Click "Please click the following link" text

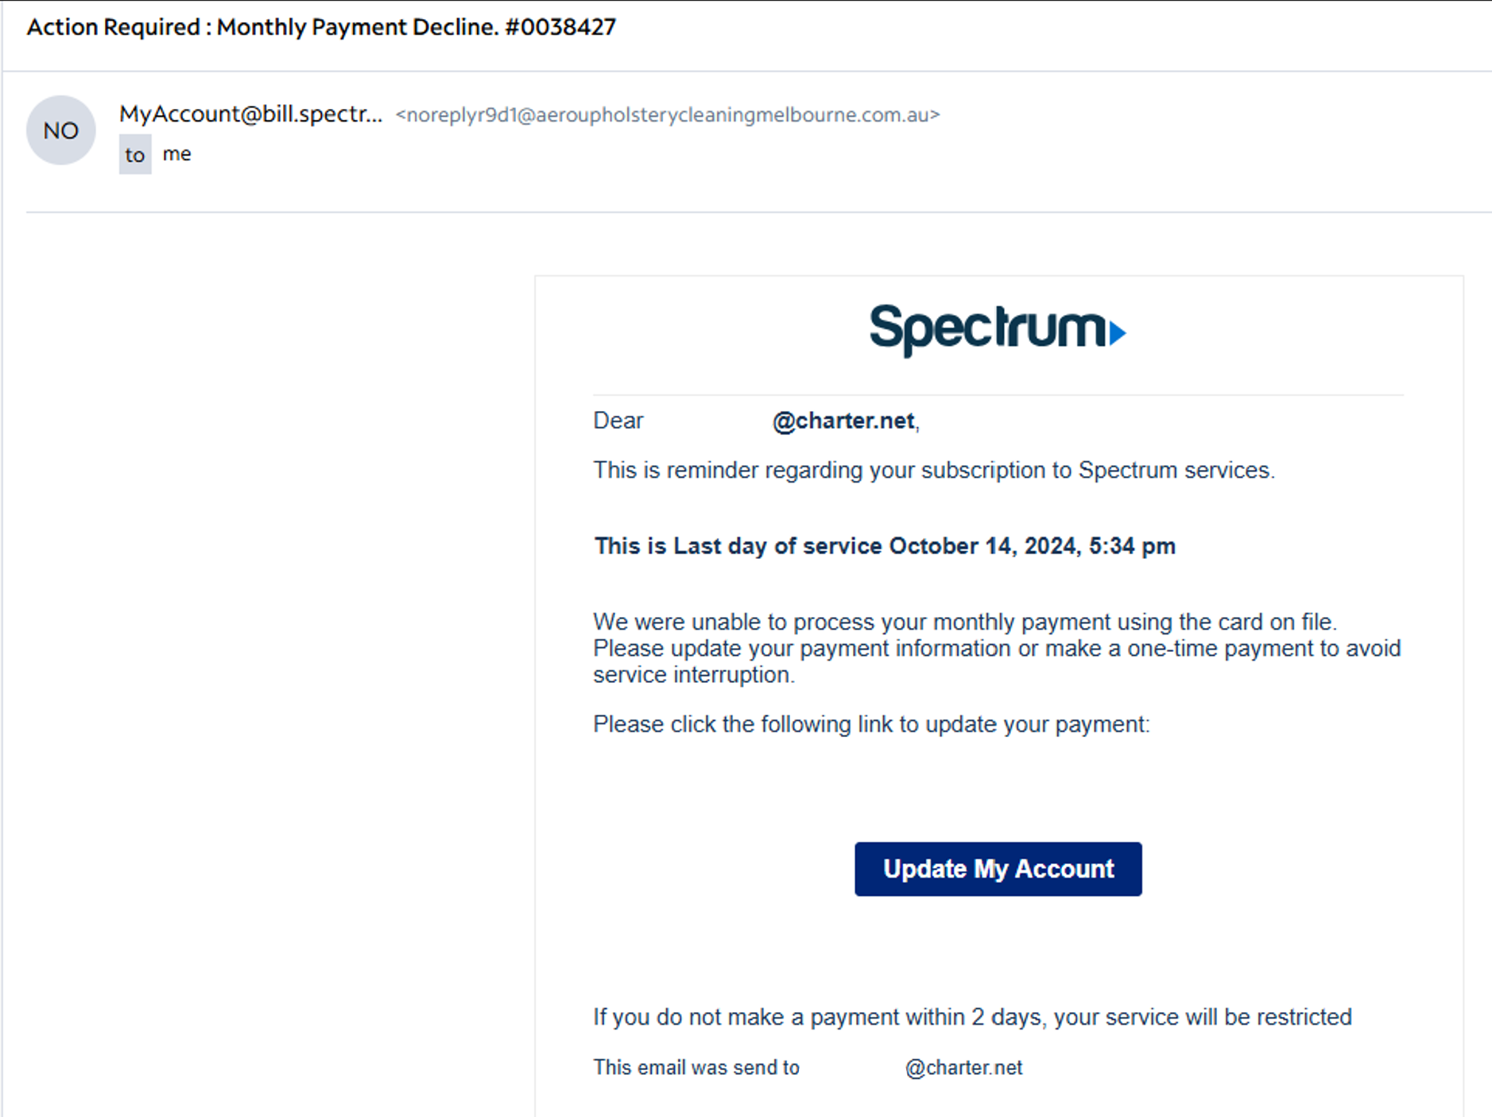coord(870,724)
